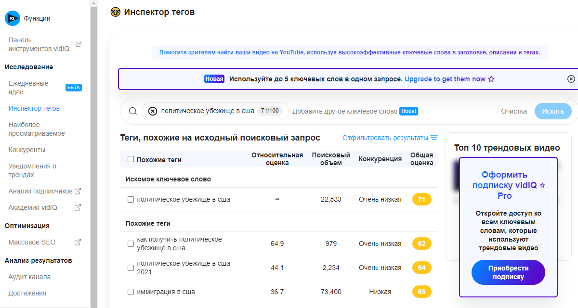Click relative score 64.9
Screen dimensions: 578x308
click(x=277, y=244)
